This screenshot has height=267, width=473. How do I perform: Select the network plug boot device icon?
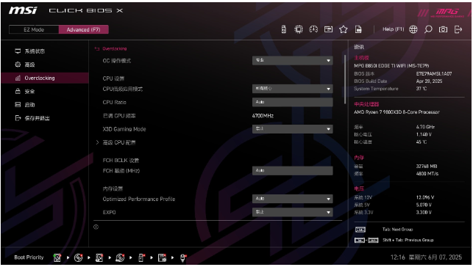coord(183,257)
